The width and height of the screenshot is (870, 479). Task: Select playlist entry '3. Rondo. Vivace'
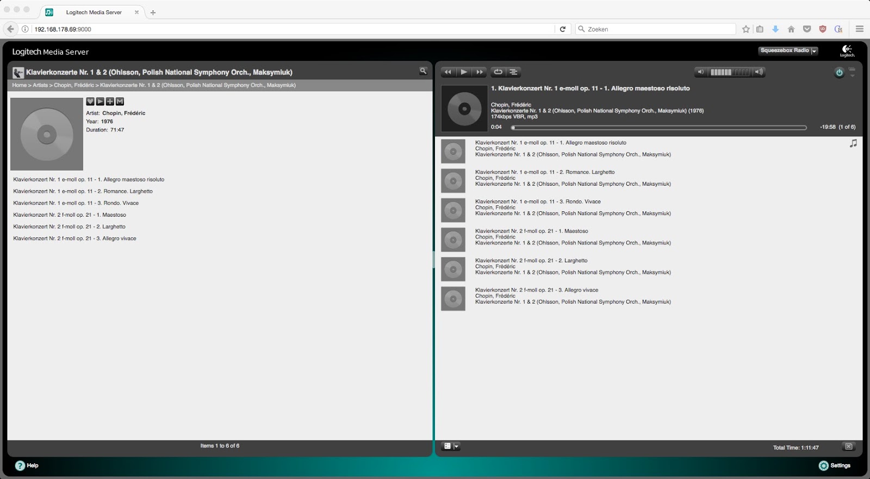pyautogui.click(x=538, y=201)
